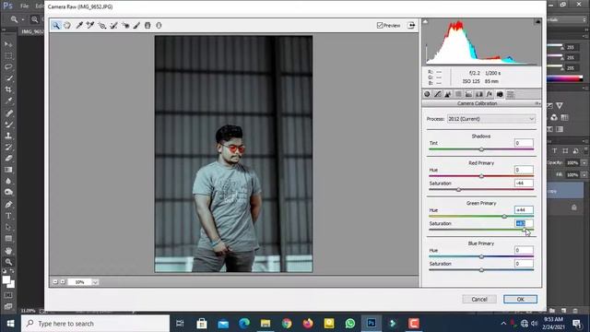The height and width of the screenshot is (332, 590).
Task: Click the zoom in plus button
Action: tap(63, 282)
